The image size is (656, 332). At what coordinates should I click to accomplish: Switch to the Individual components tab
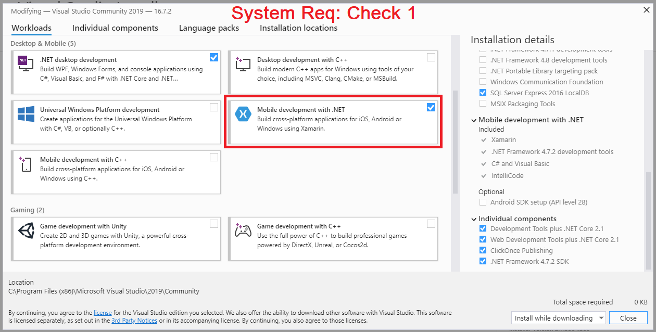click(x=115, y=28)
